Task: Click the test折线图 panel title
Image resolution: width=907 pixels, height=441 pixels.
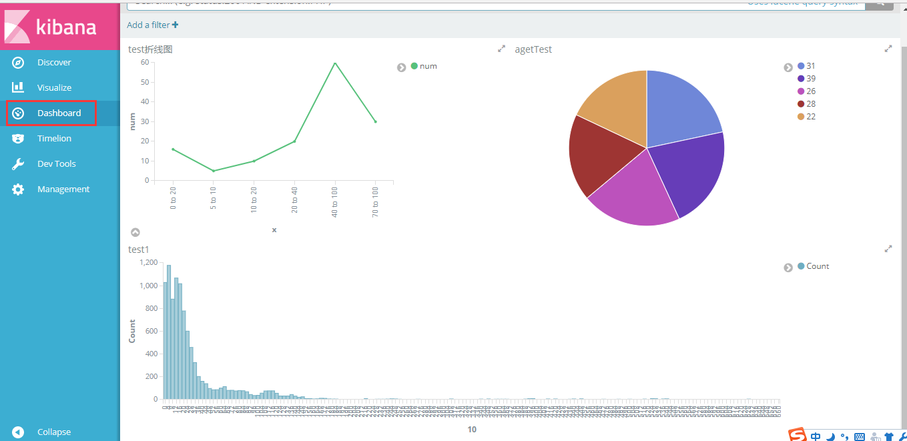Action: (x=151, y=49)
